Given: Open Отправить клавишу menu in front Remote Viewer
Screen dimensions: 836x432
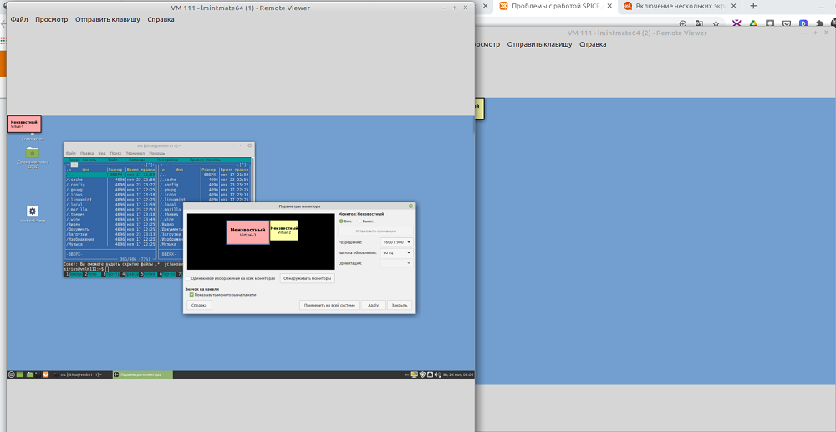Looking at the screenshot, I should [x=107, y=19].
